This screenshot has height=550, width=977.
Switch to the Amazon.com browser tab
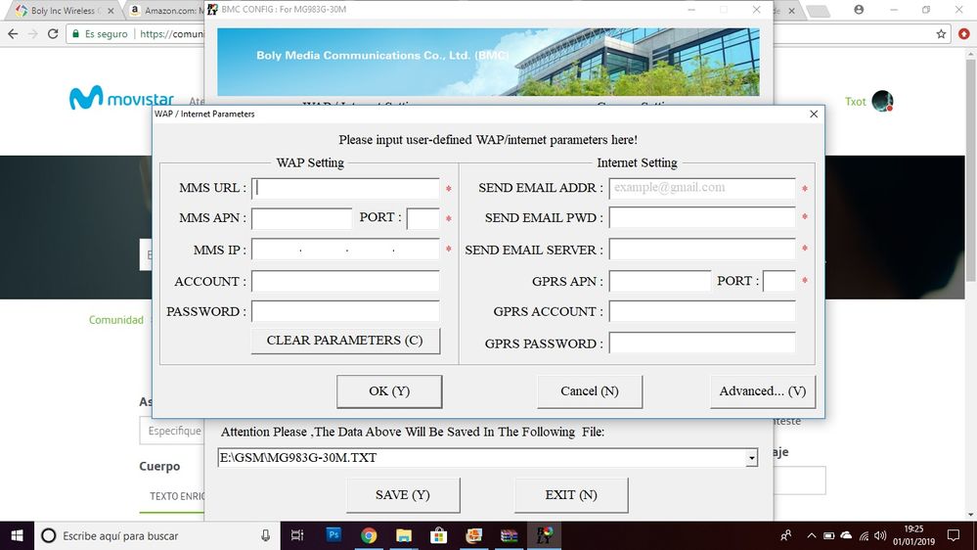click(x=174, y=11)
